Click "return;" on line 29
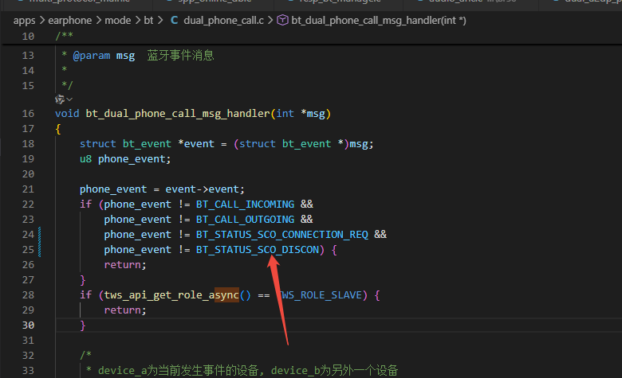Image resolution: width=622 pixels, height=378 pixels. (x=125, y=310)
